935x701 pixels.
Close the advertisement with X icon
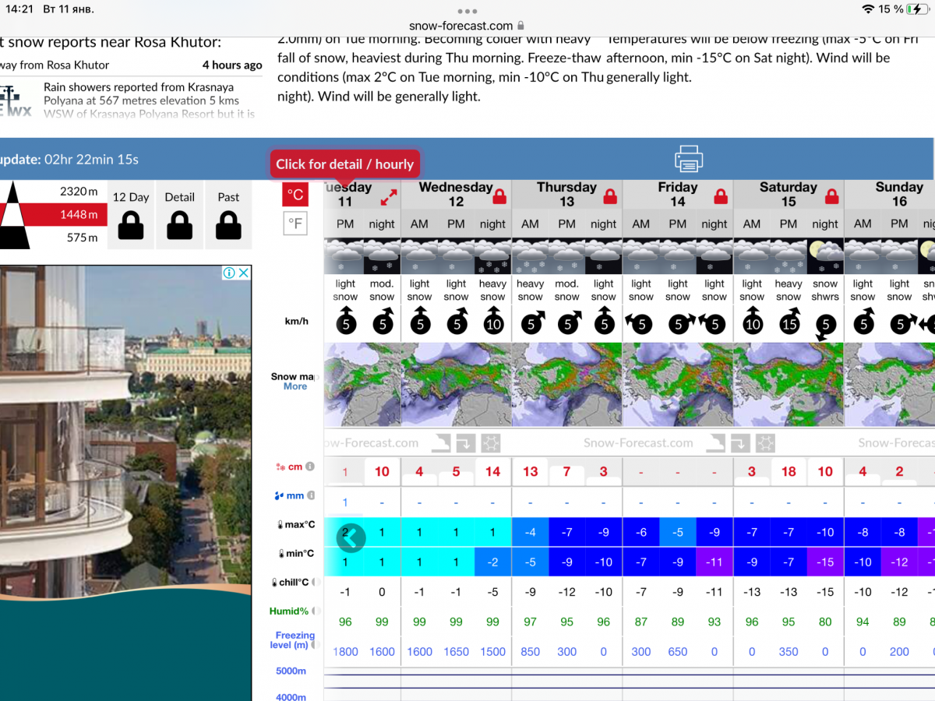click(243, 273)
